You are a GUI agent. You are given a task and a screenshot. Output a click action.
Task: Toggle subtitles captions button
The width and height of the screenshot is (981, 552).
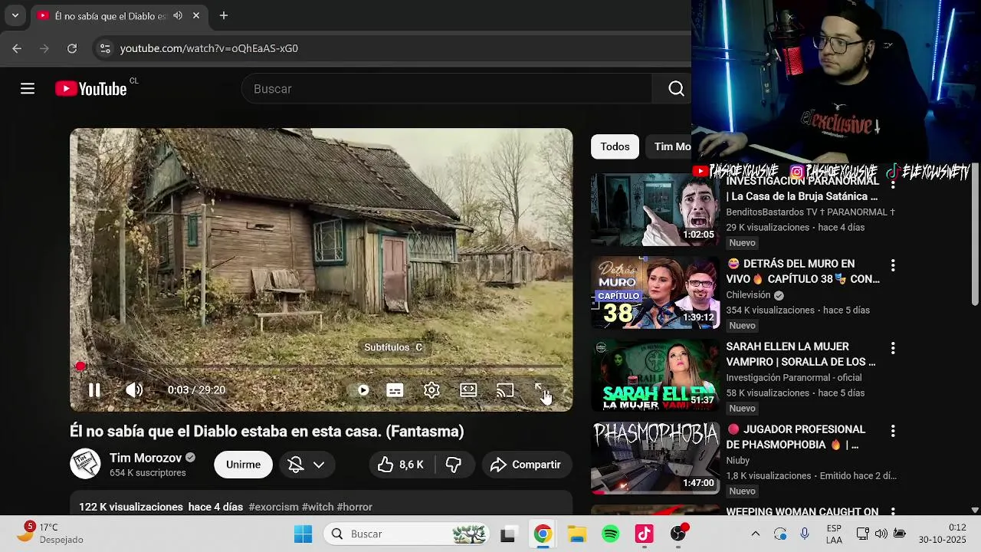(395, 390)
